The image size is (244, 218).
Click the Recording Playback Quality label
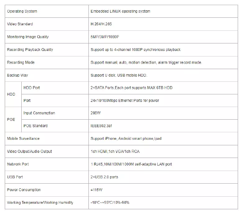30,50
